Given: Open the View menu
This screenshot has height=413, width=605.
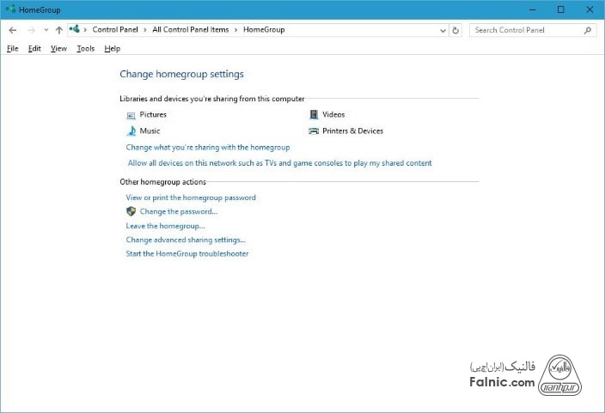Looking at the screenshot, I should 58,49.
